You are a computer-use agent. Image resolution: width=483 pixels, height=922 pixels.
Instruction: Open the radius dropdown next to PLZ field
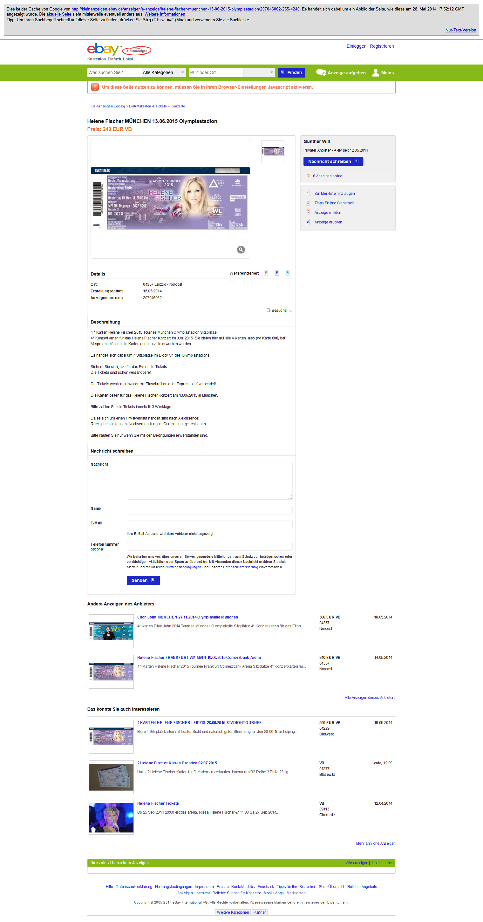[x=259, y=72]
